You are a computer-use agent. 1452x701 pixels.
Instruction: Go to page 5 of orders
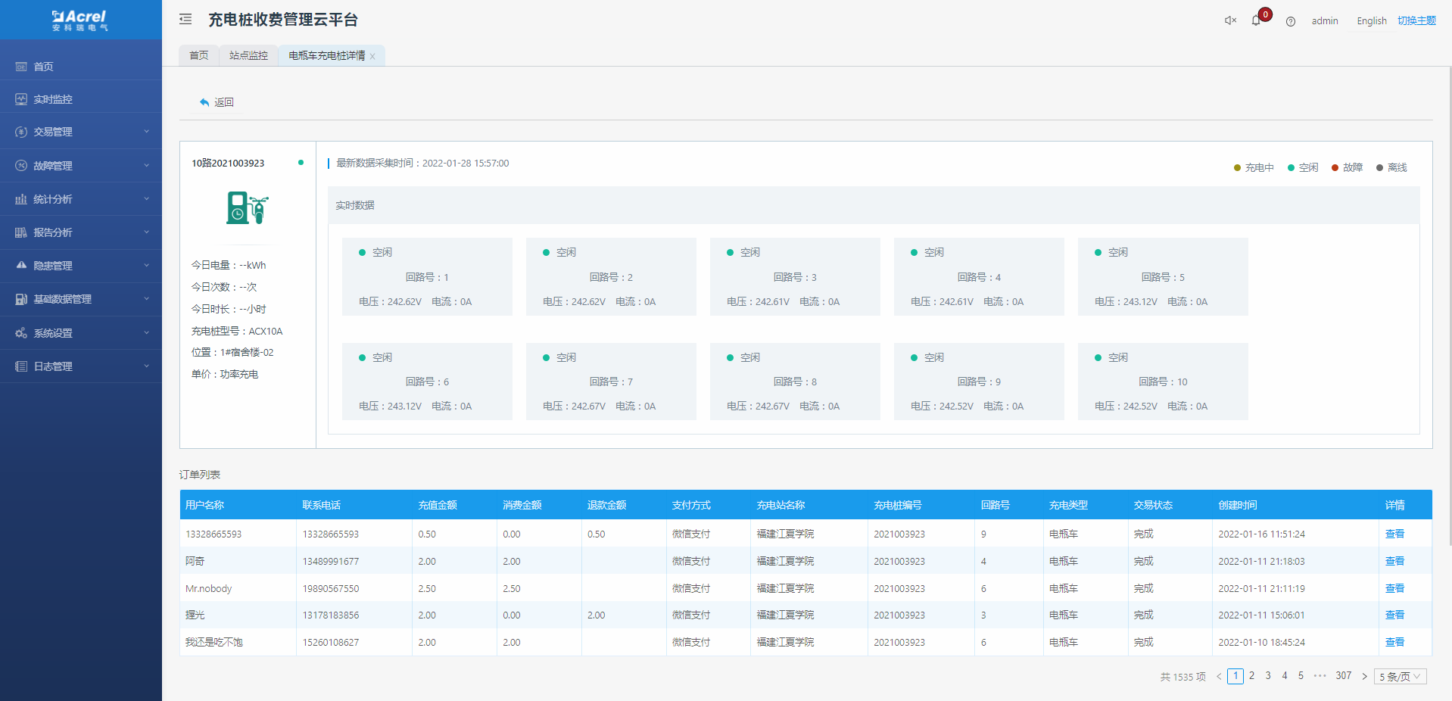(1301, 676)
